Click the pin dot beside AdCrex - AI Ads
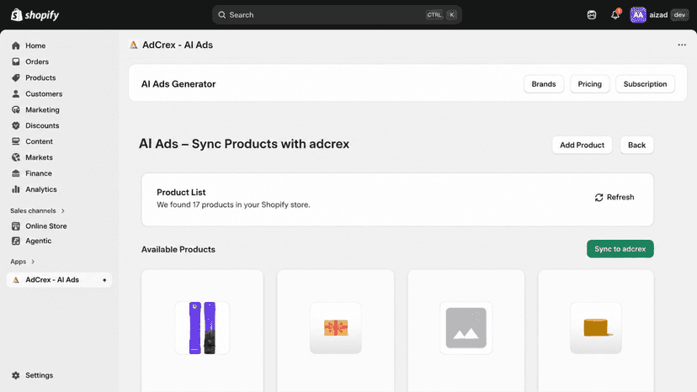The width and height of the screenshot is (697, 392). coord(104,280)
